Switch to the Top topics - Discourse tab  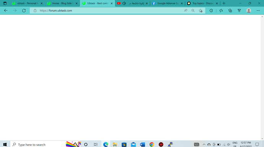pyautogui.click(x=202, y=3)
